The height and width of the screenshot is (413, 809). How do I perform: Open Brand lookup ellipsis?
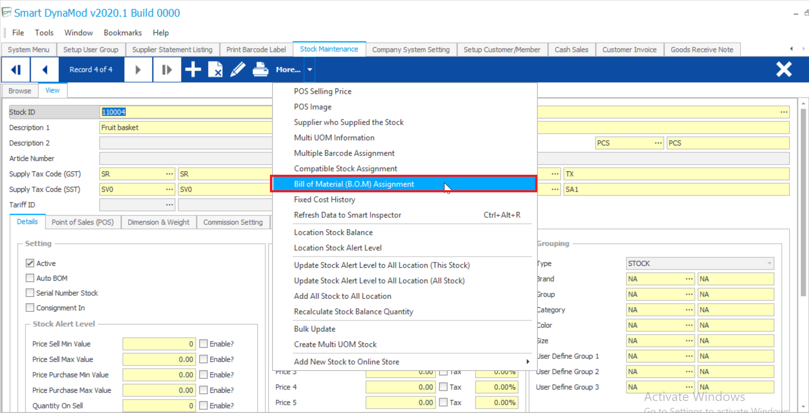[x=689, y=279]
